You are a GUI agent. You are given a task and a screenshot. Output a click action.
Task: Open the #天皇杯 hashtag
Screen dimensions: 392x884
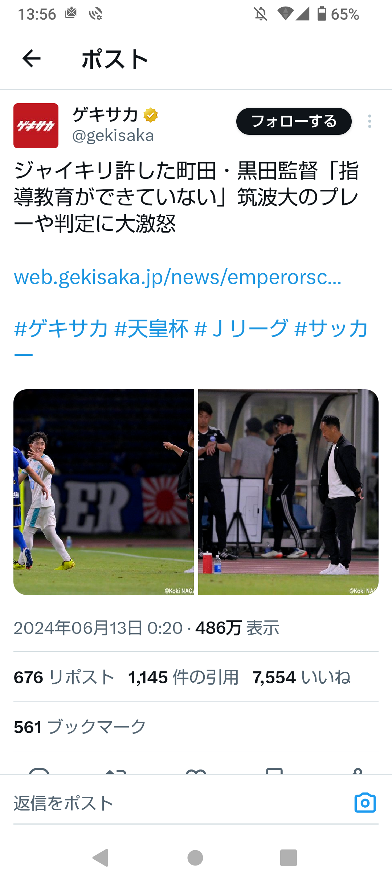(x=151, y=329)
